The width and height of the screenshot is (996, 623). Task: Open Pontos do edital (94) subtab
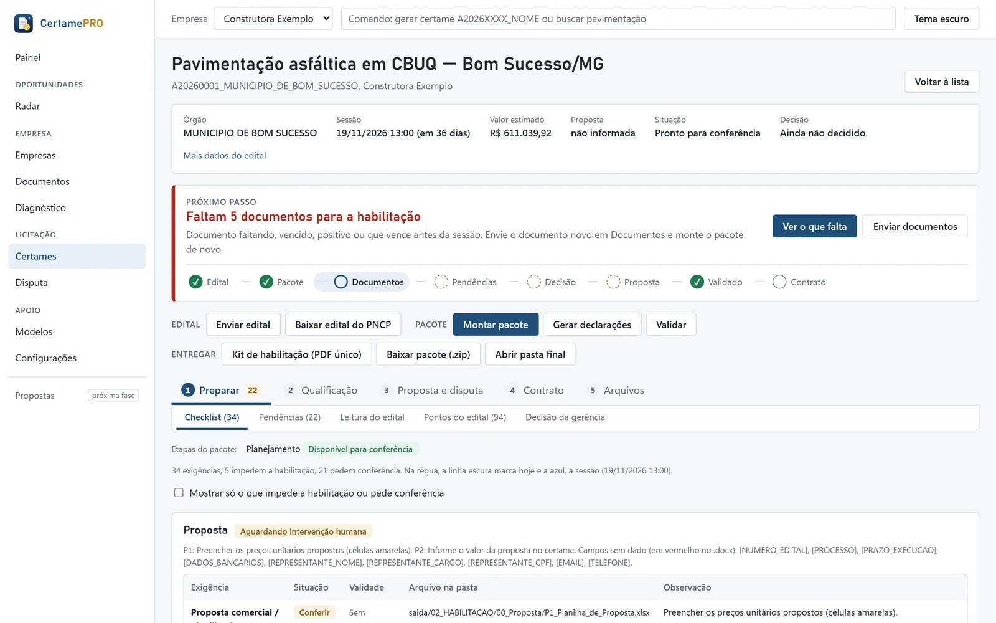[465, 417]
